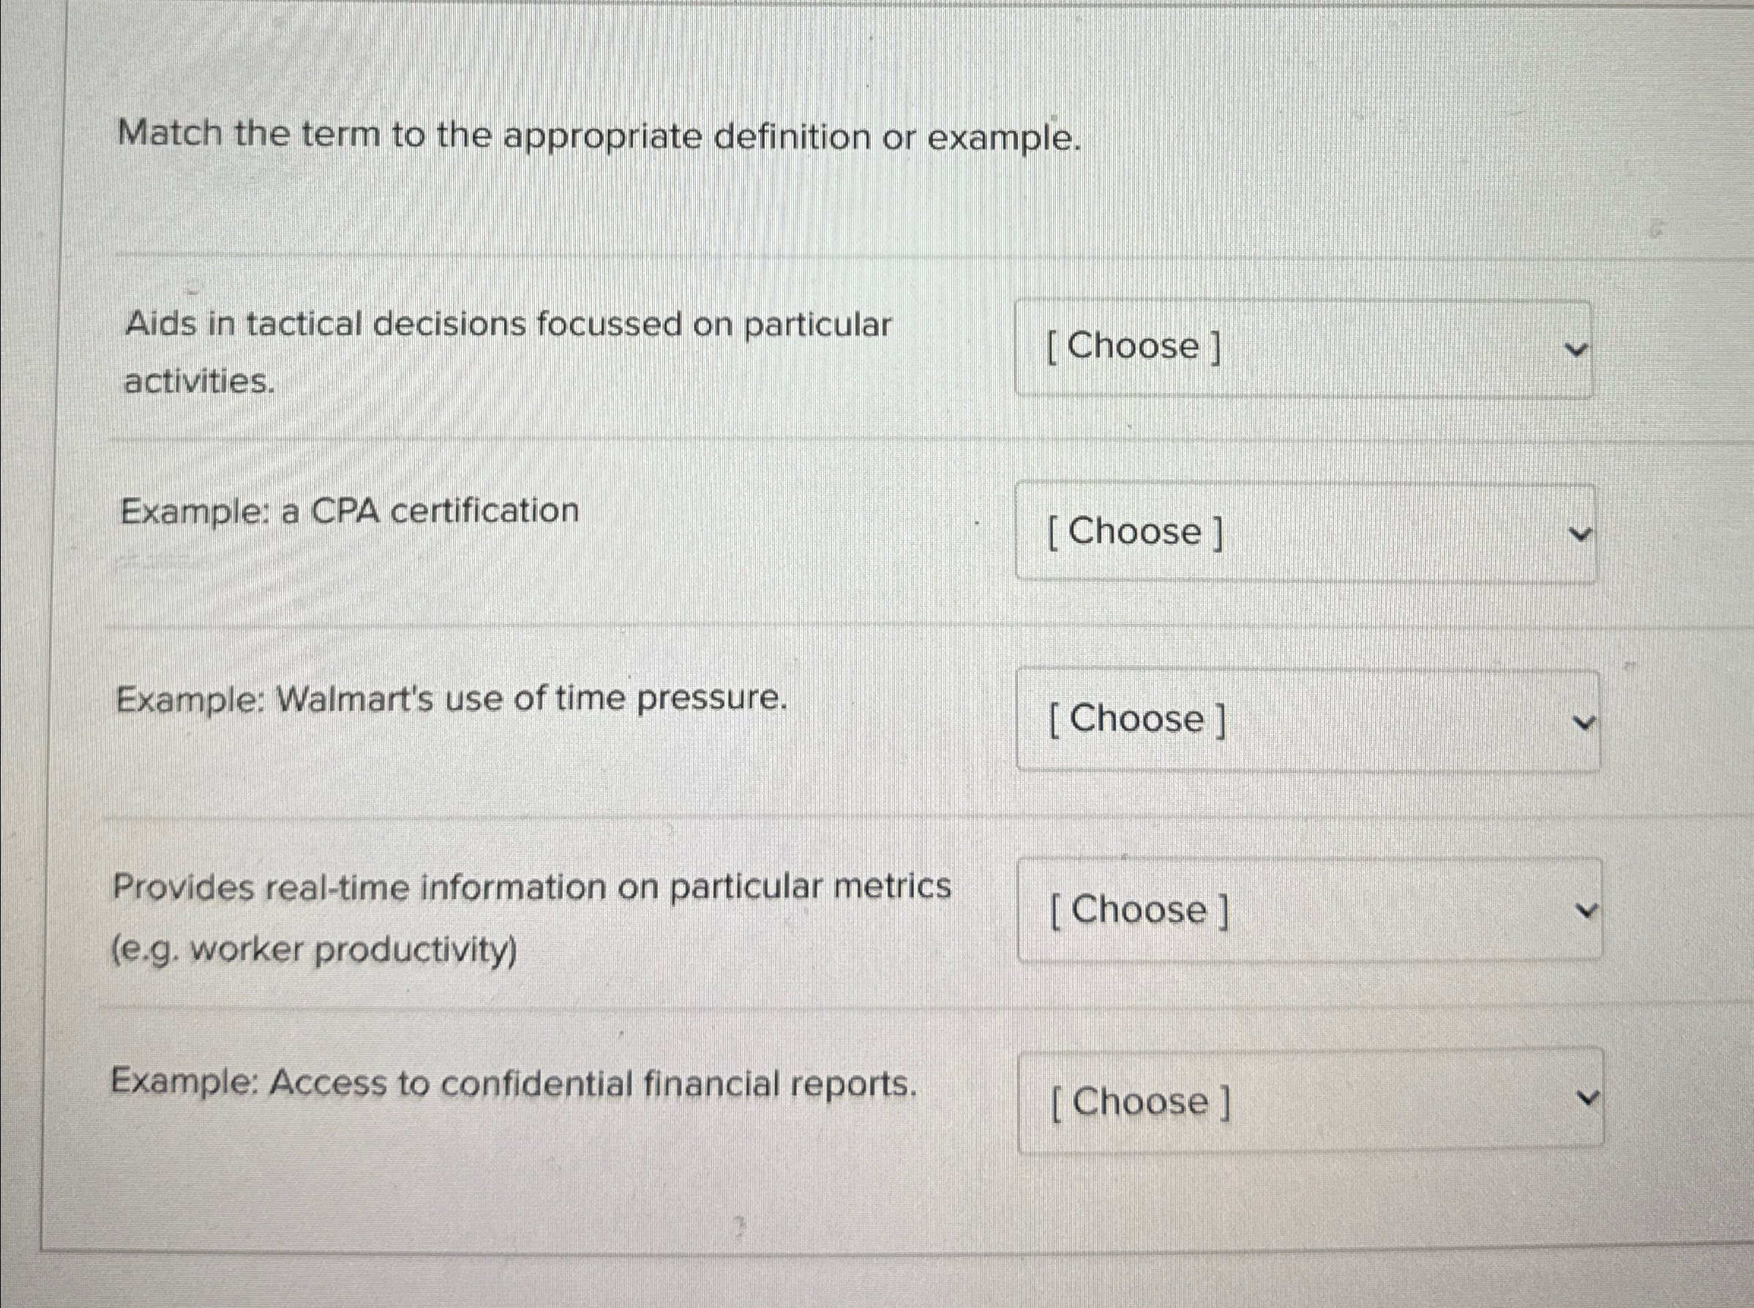Click the small icon near top right corner
Image resolution: width=1754 pixels, height=1308 pixels.
tap(1657, 228)
